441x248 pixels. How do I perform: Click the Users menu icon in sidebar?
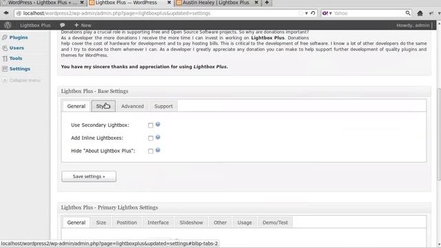point(5,48)
